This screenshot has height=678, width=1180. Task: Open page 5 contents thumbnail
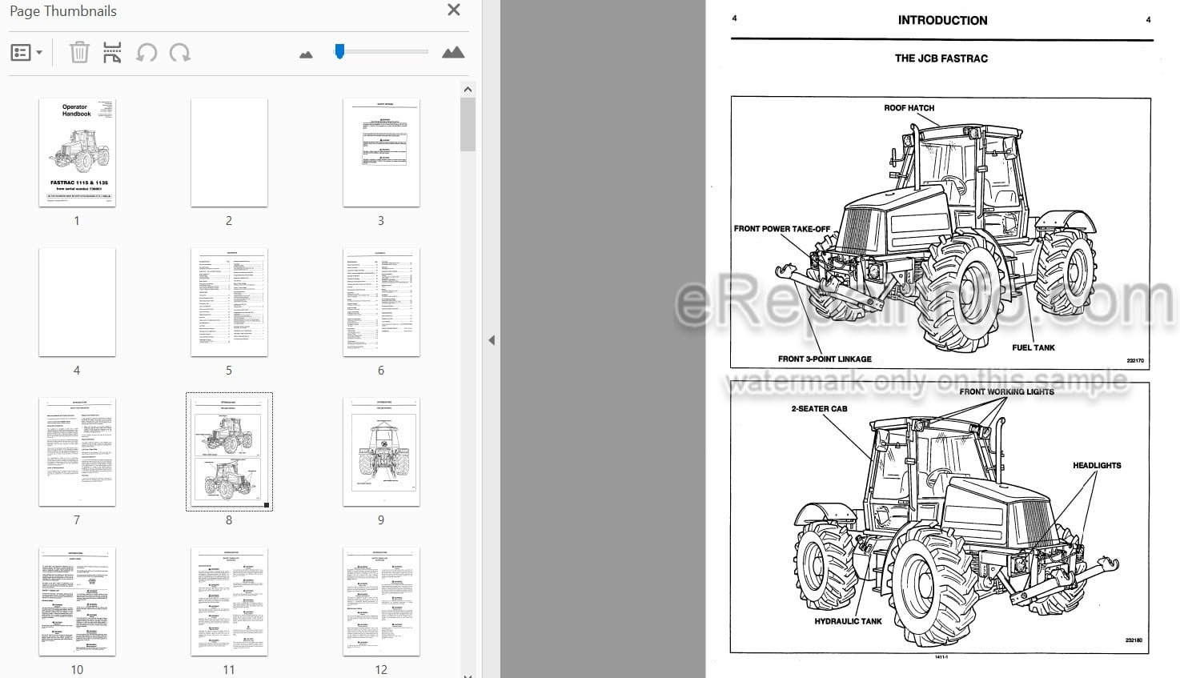pos(229,303)
